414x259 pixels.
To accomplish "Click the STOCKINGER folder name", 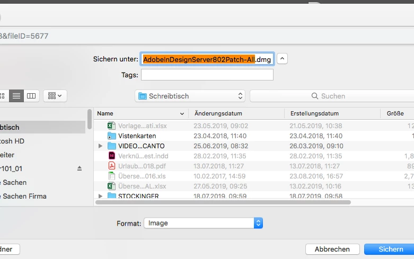I will (x=138, y=196).
